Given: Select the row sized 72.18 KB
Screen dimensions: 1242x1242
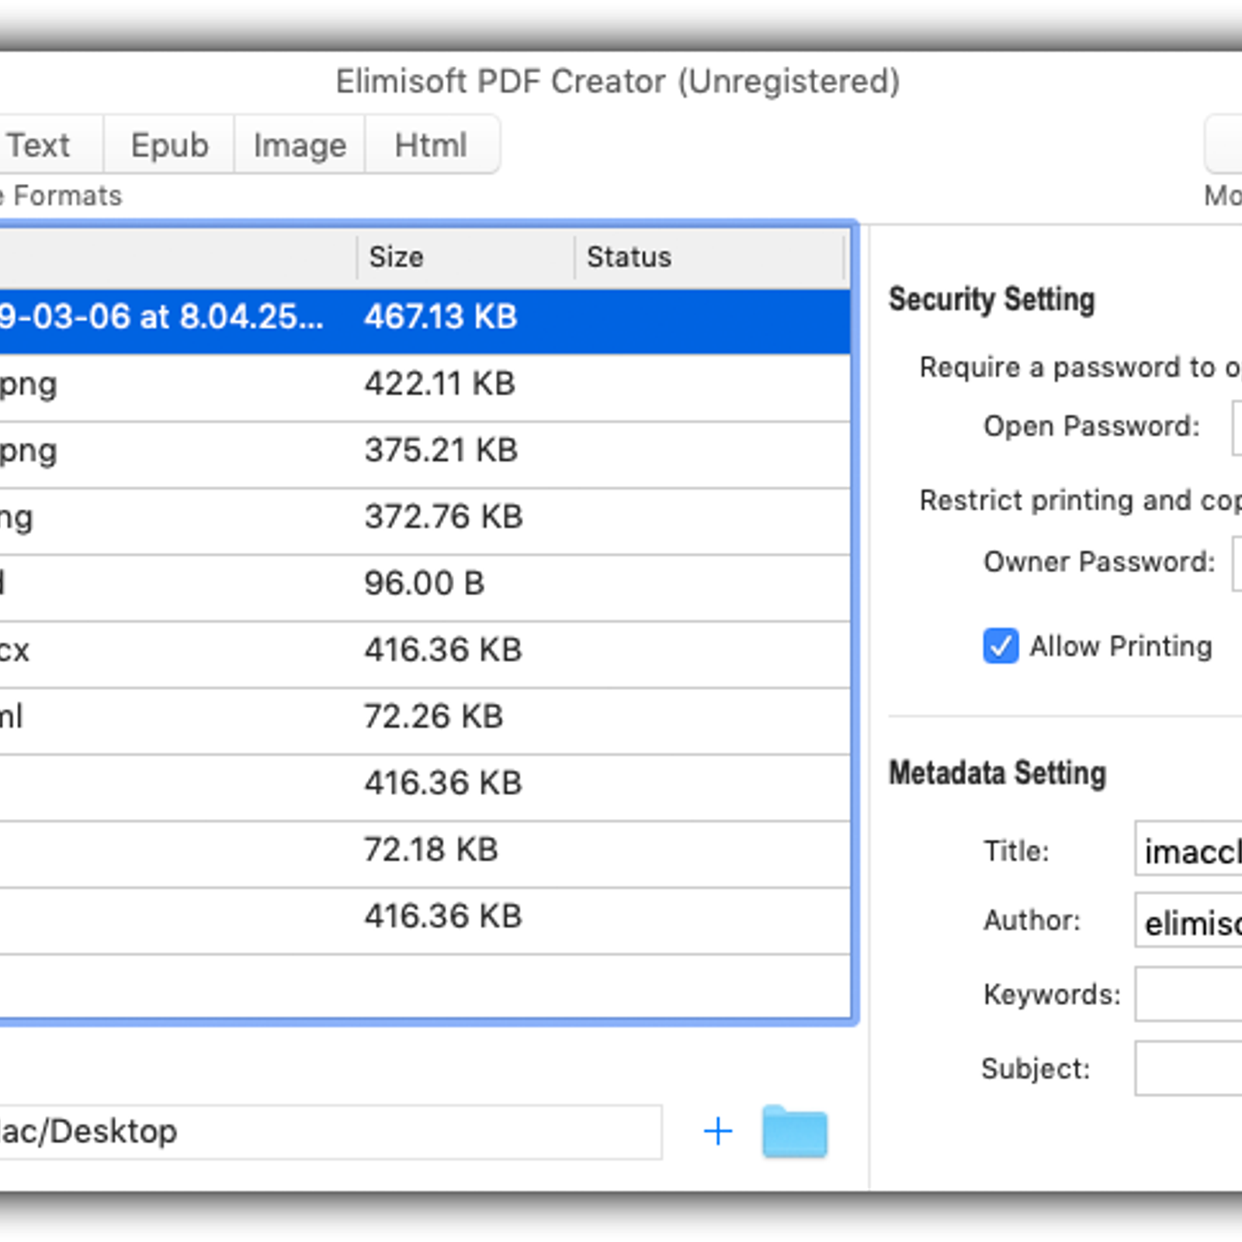Looking at the screenshot, I should tap(425, 855).
